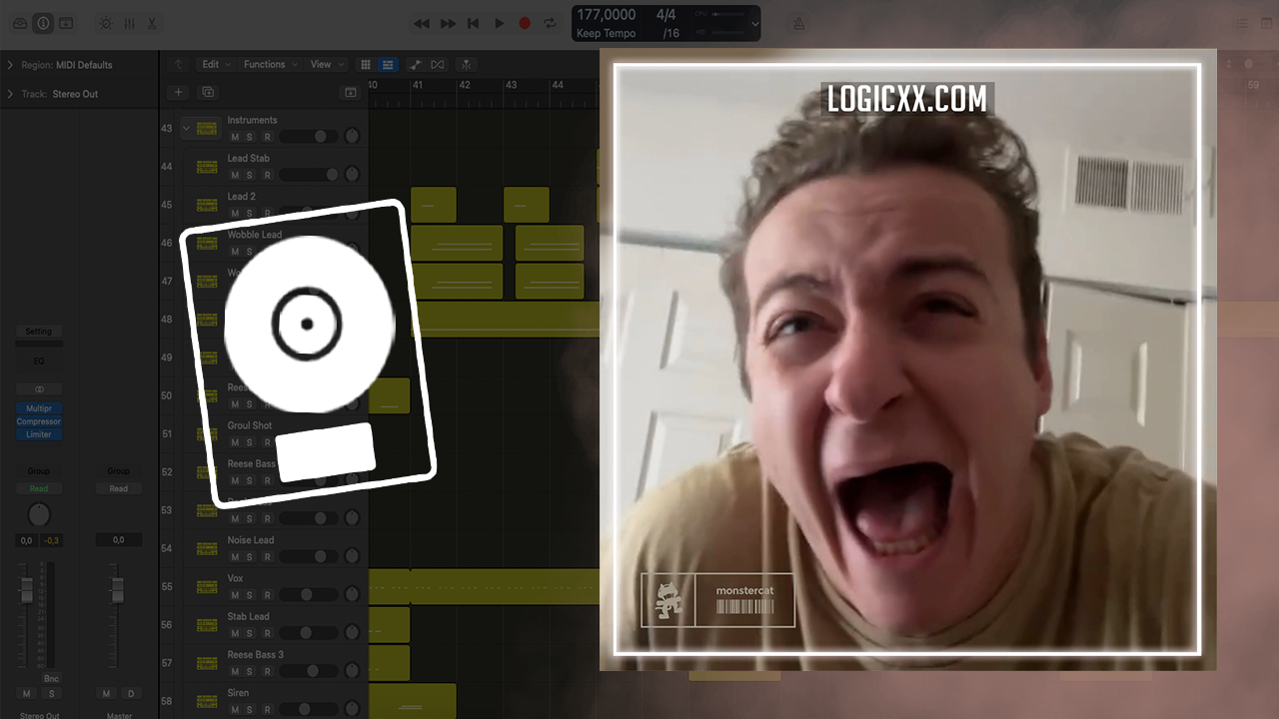Screen dimensions: 1279x719
Task: Click the Bnc bounce button
Action: pyautogui.click(x=51, y=678)
